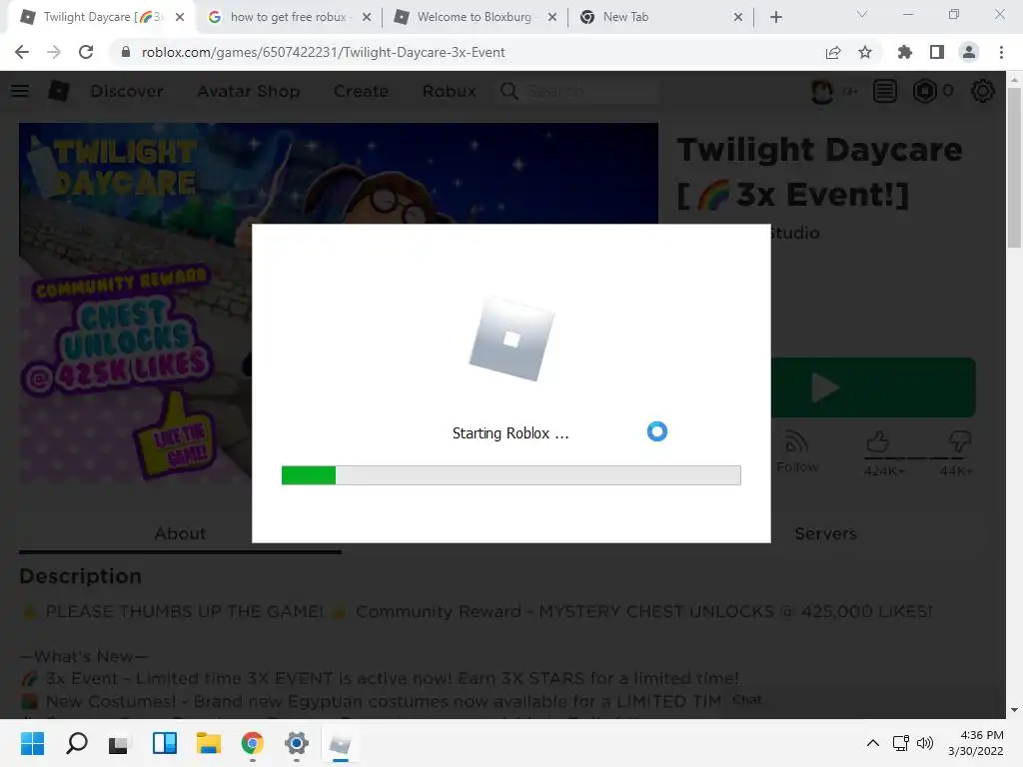View site security info lock icon
Screen dimensions: 1023x767
click(126, 52)
